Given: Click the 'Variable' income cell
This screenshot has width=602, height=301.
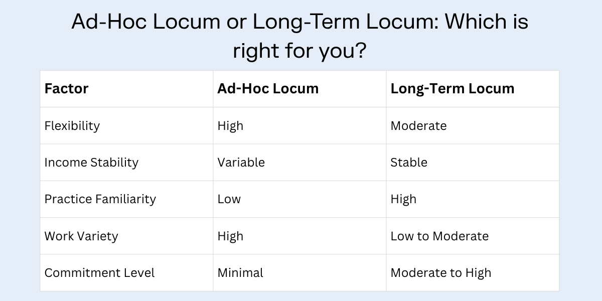Looking at the screenshot, I should coord(241,163).
